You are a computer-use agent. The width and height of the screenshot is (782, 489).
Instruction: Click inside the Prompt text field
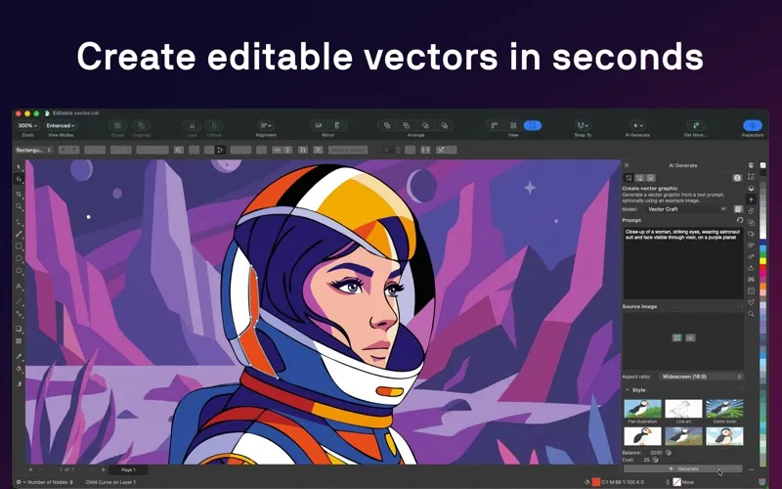[x=683, y=263]
